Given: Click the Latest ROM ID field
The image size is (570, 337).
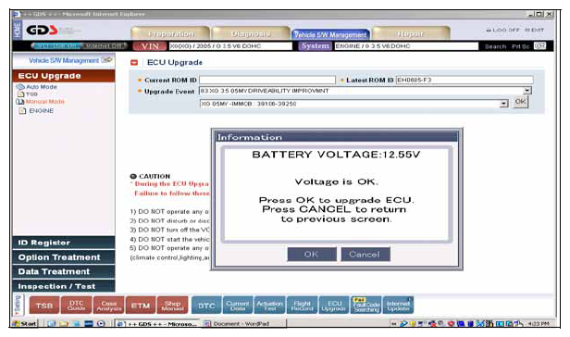Looking at the screenshot, I should (465, 80).
